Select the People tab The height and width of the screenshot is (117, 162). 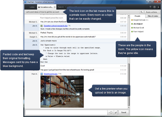[137, 16]
